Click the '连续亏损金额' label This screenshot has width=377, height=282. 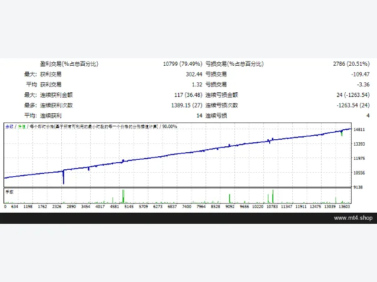(221, 95)
